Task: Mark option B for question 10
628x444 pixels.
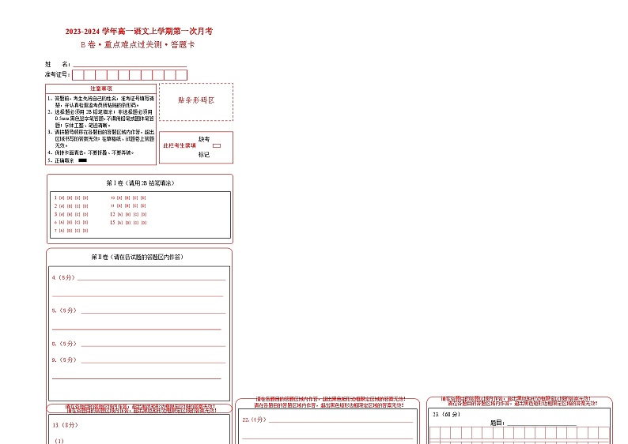Action: coord(127,198)
